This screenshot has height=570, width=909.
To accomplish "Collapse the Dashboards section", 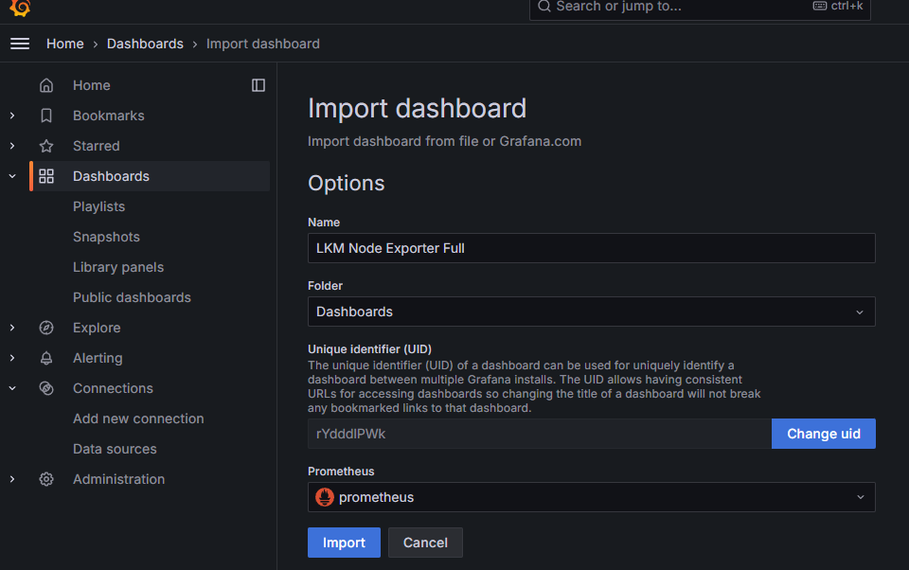I will [x=12, y=176].
